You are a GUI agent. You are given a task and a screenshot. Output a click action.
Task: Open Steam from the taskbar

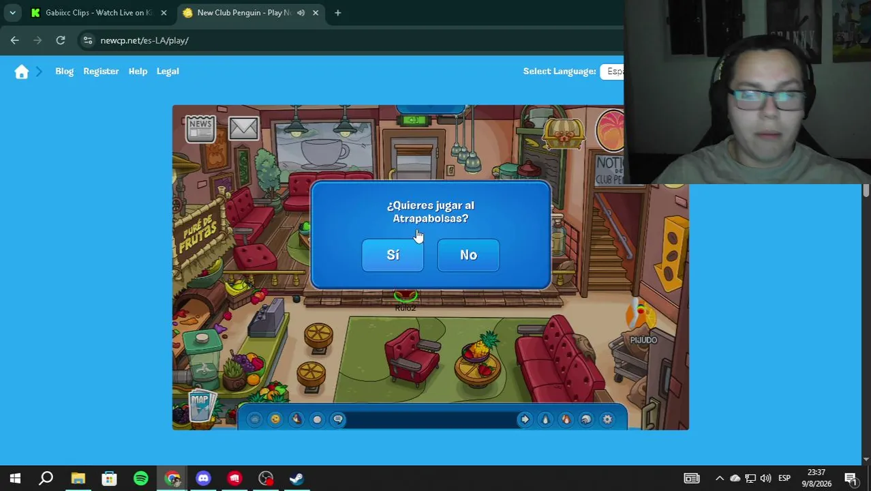point(296,478)
